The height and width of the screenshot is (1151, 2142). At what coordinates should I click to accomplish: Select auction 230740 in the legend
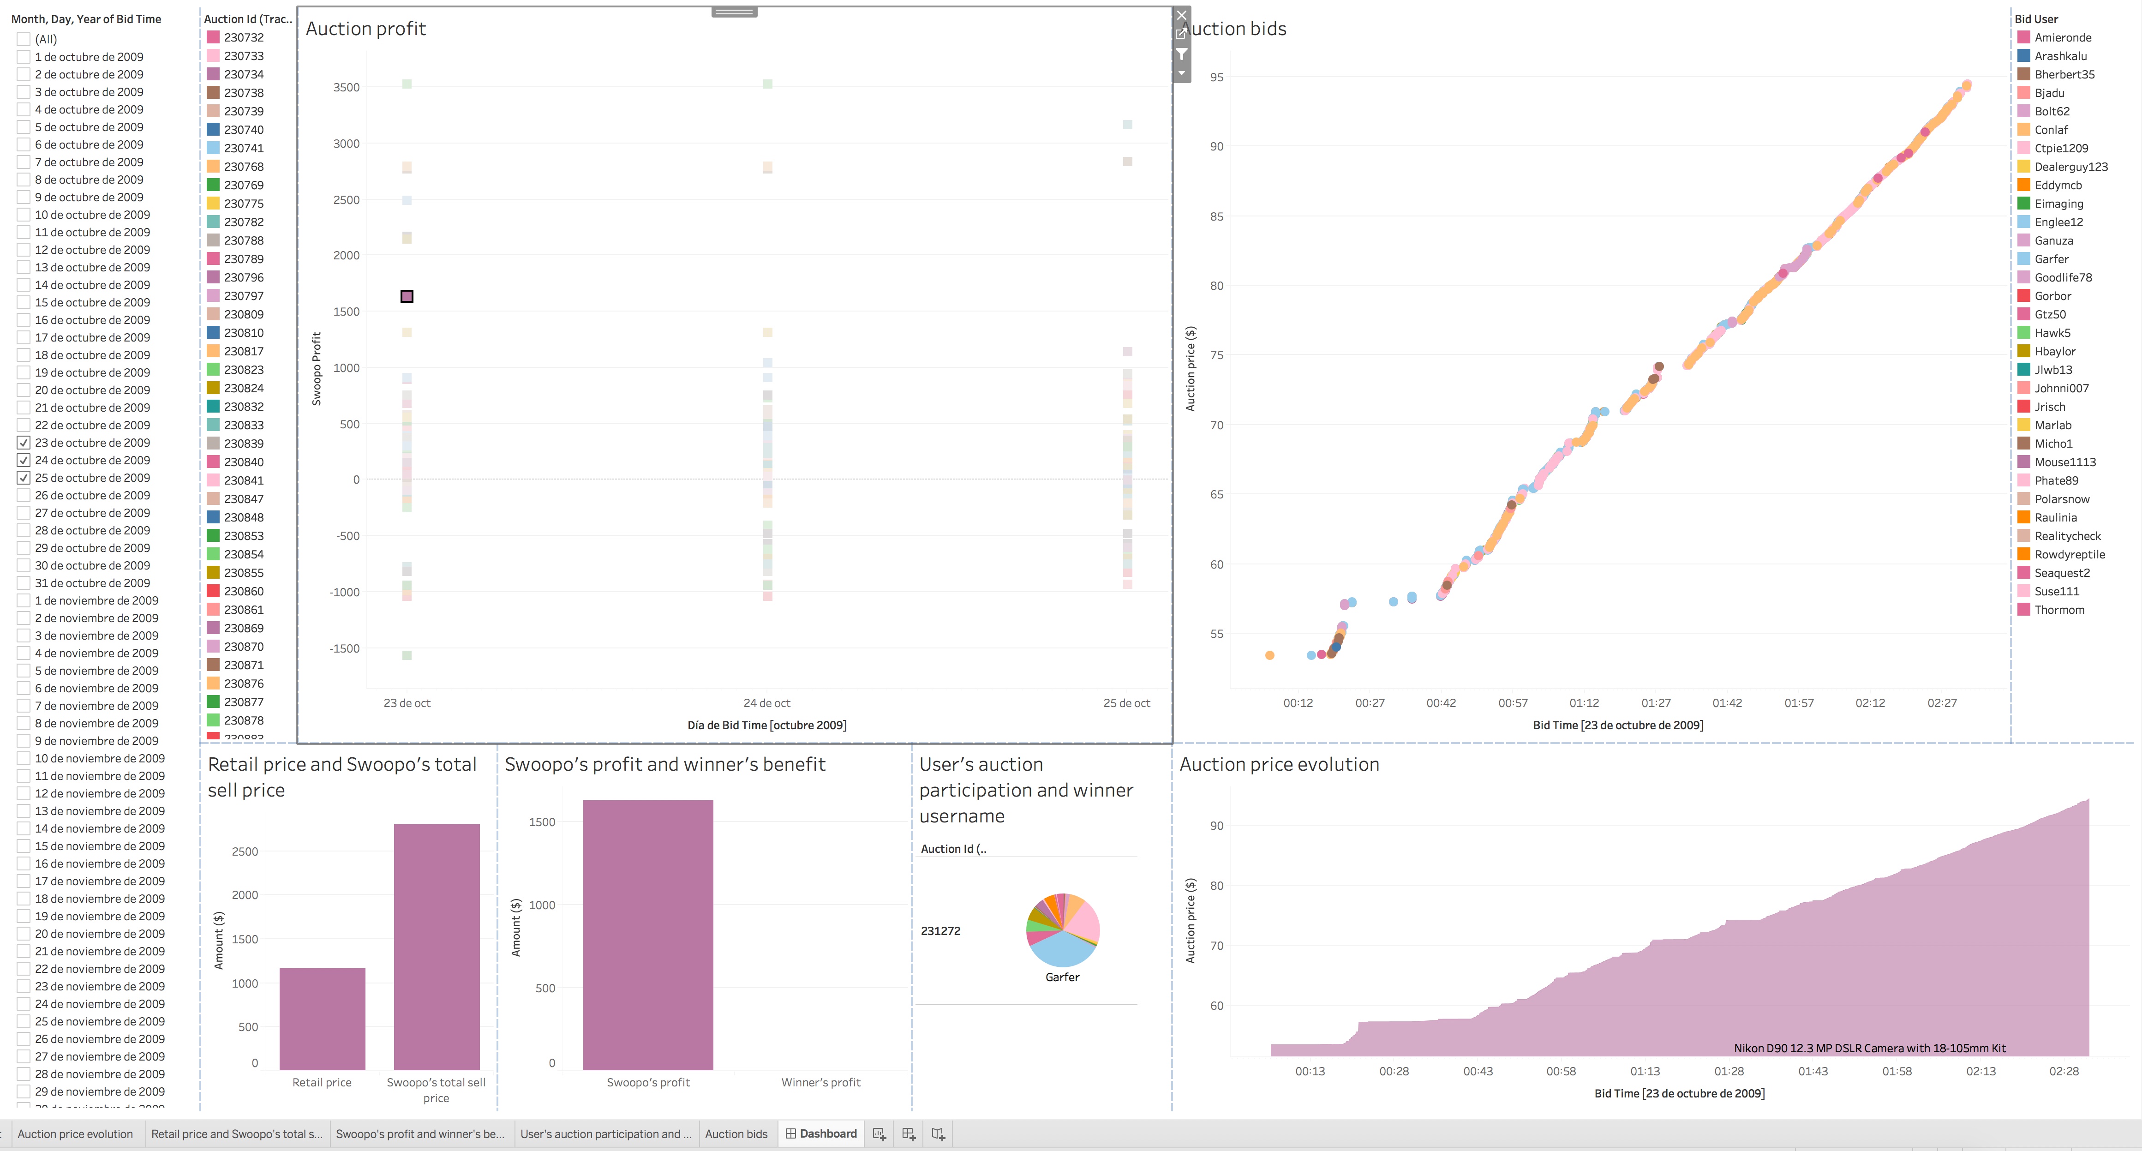click(243, 130)
